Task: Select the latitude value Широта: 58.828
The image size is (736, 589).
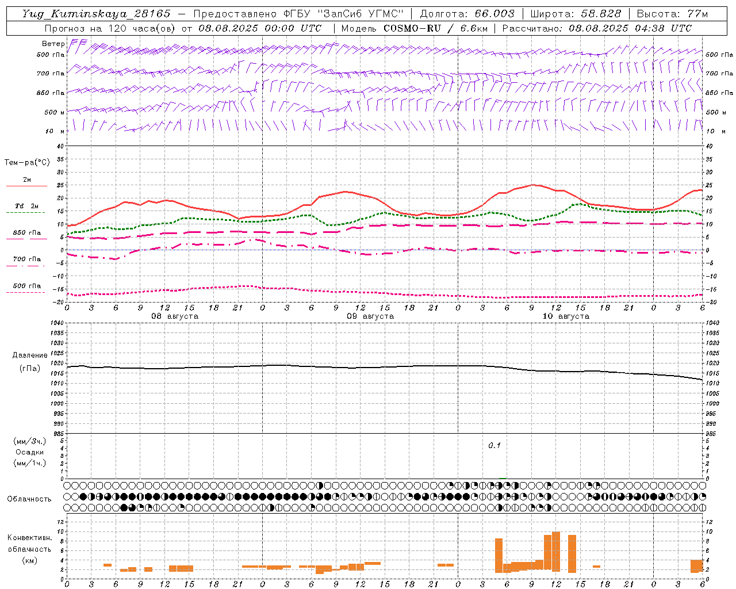Action: (x=576, y=14)
